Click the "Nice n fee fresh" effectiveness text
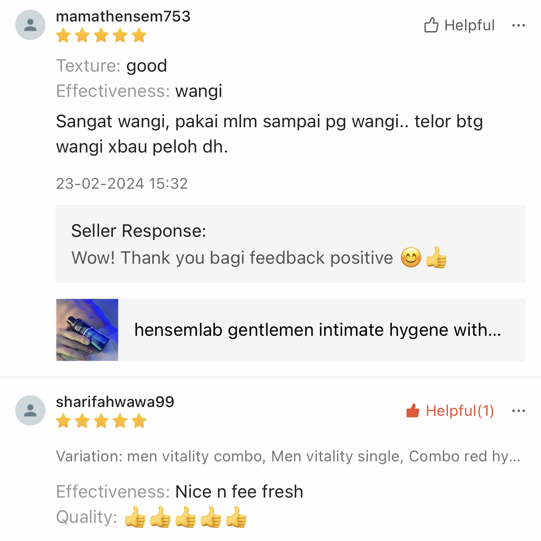The image size is (541, 541). [239, 492]
